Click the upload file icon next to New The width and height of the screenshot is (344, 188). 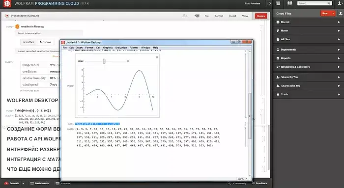tap(340, 13)
